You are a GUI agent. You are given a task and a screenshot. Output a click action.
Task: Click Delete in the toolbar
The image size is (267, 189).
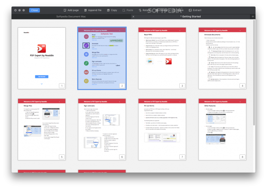161,10
